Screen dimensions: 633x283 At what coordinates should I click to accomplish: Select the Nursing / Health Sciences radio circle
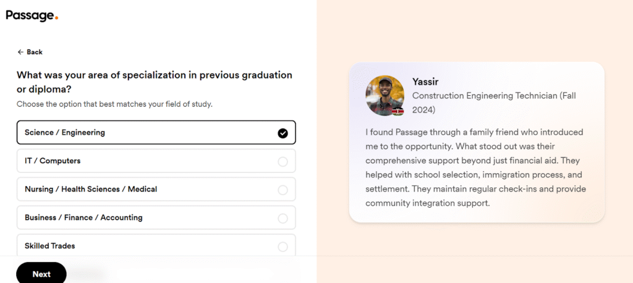click(283, 190)
